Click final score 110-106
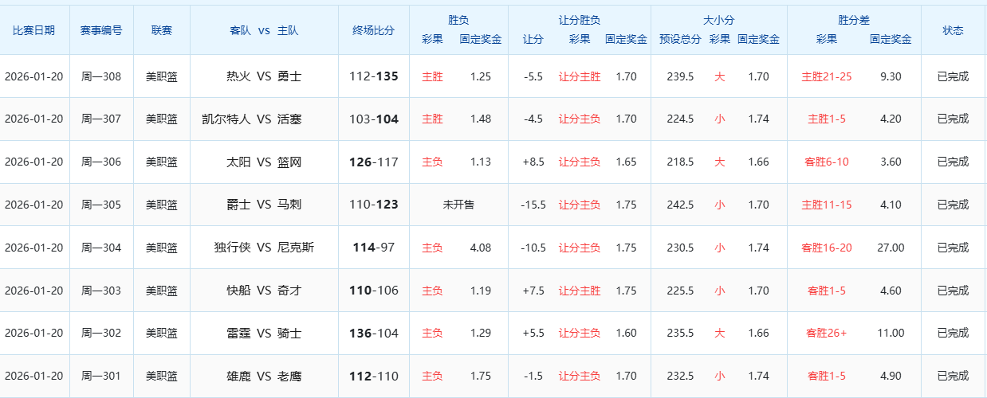This screenshot has width=987, height=398. (374, 291)
